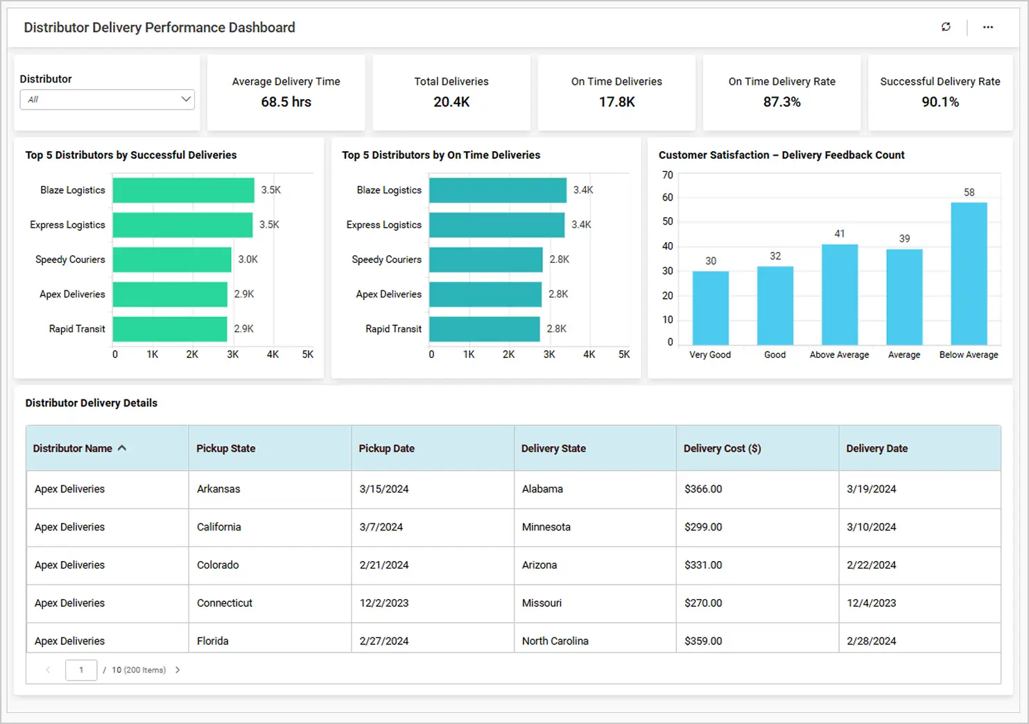Click the 12/4/2023 delivery date cell

(919, 603)
